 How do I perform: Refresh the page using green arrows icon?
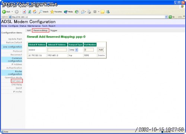pyautogui.click(x=29, y=12)
